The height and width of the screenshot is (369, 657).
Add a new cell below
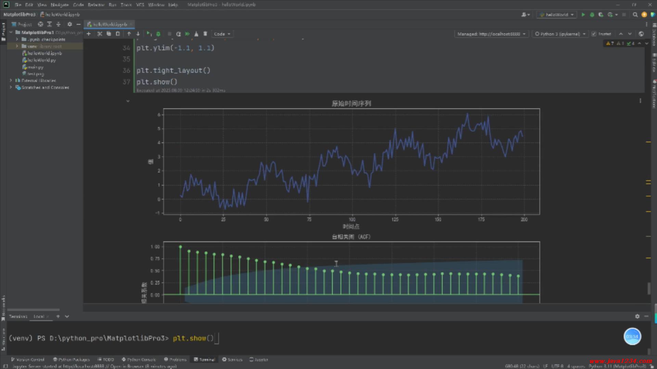tap(89, 34)
